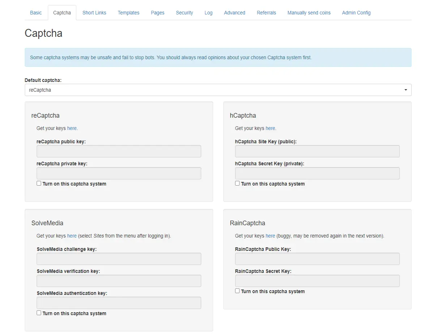Click the 'RainCaptcha Public Key:' label
This screenshot has width=434, height=335.
point(263,249)
